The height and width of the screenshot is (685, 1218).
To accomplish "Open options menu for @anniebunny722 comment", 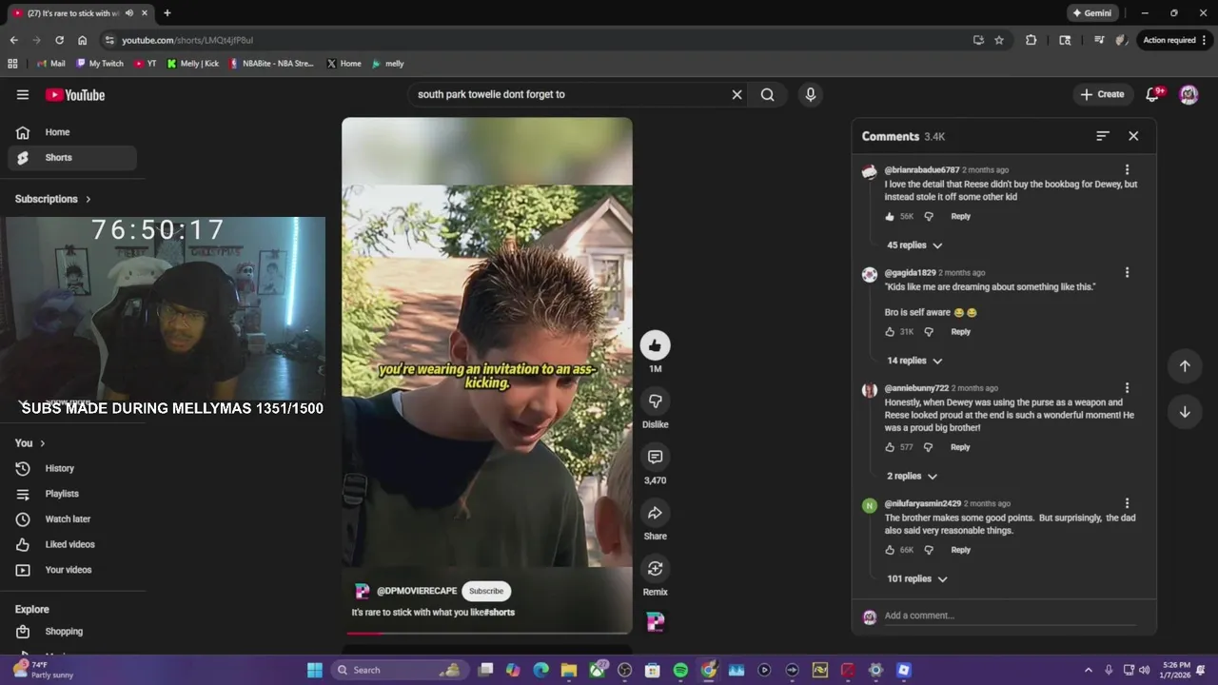I will coord(1127,388).
